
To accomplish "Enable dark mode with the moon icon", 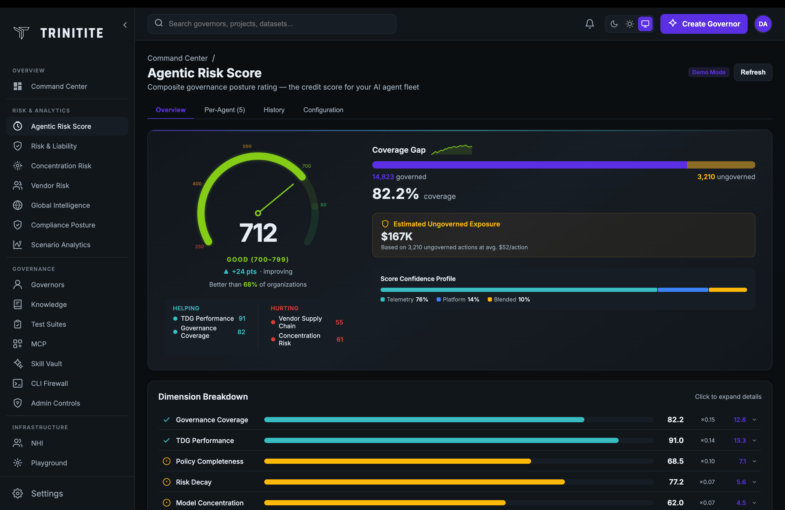I will pos(614,24).
